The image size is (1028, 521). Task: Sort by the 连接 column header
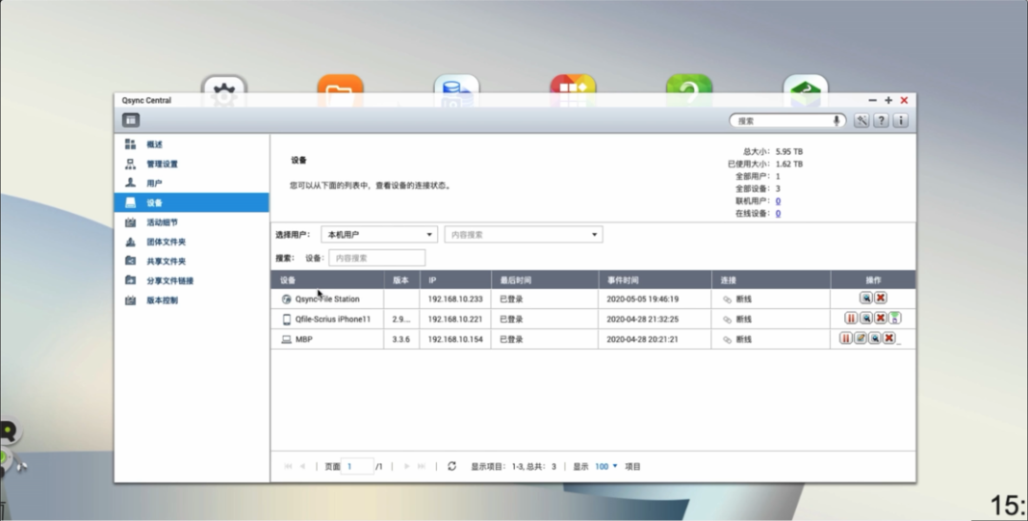pyautogui.click(x=771, y=280)
